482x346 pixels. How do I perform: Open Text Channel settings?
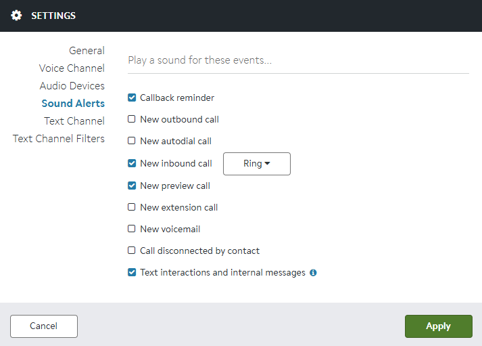point(74,121)
